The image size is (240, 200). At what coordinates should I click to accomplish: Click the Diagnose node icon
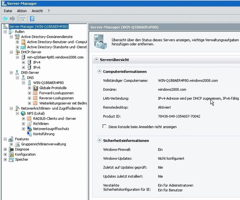(11, 149)
